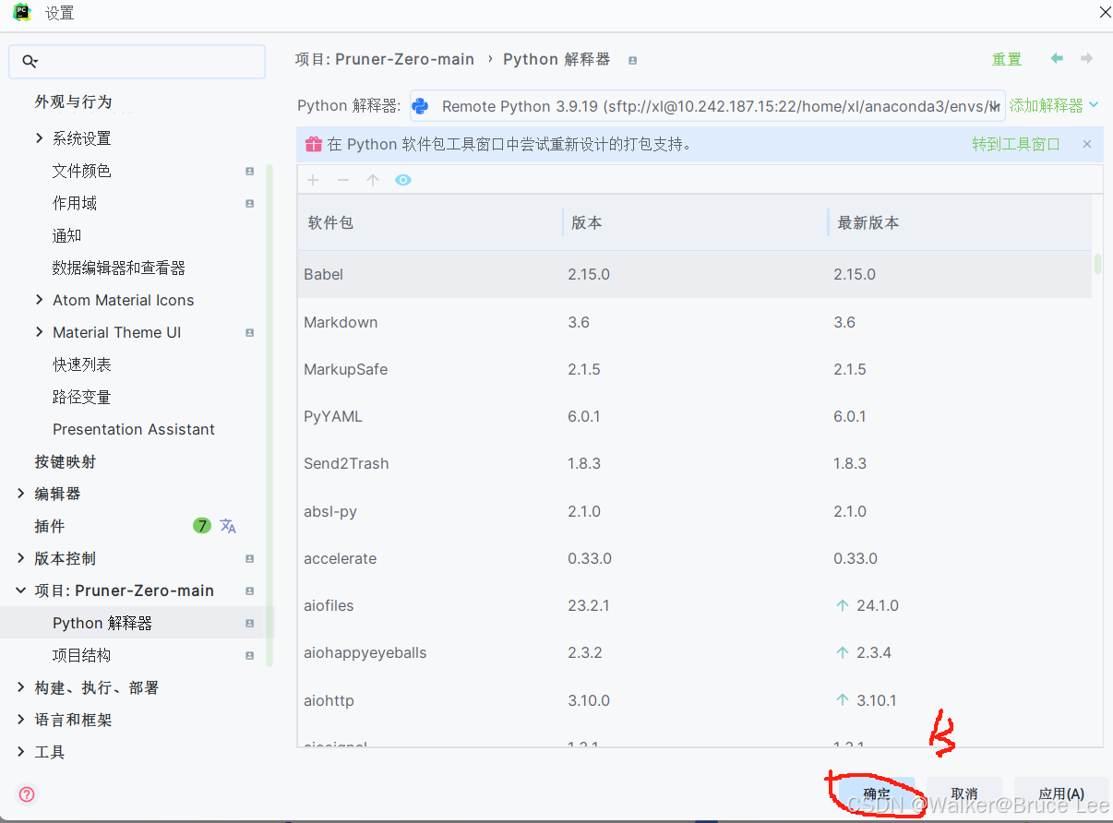Select the Send2Trash package row
1113x823 pixels.
[694, 463]
